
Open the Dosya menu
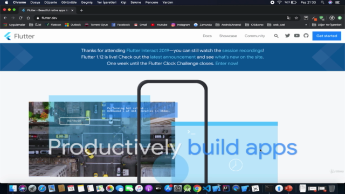coord(35,2)
